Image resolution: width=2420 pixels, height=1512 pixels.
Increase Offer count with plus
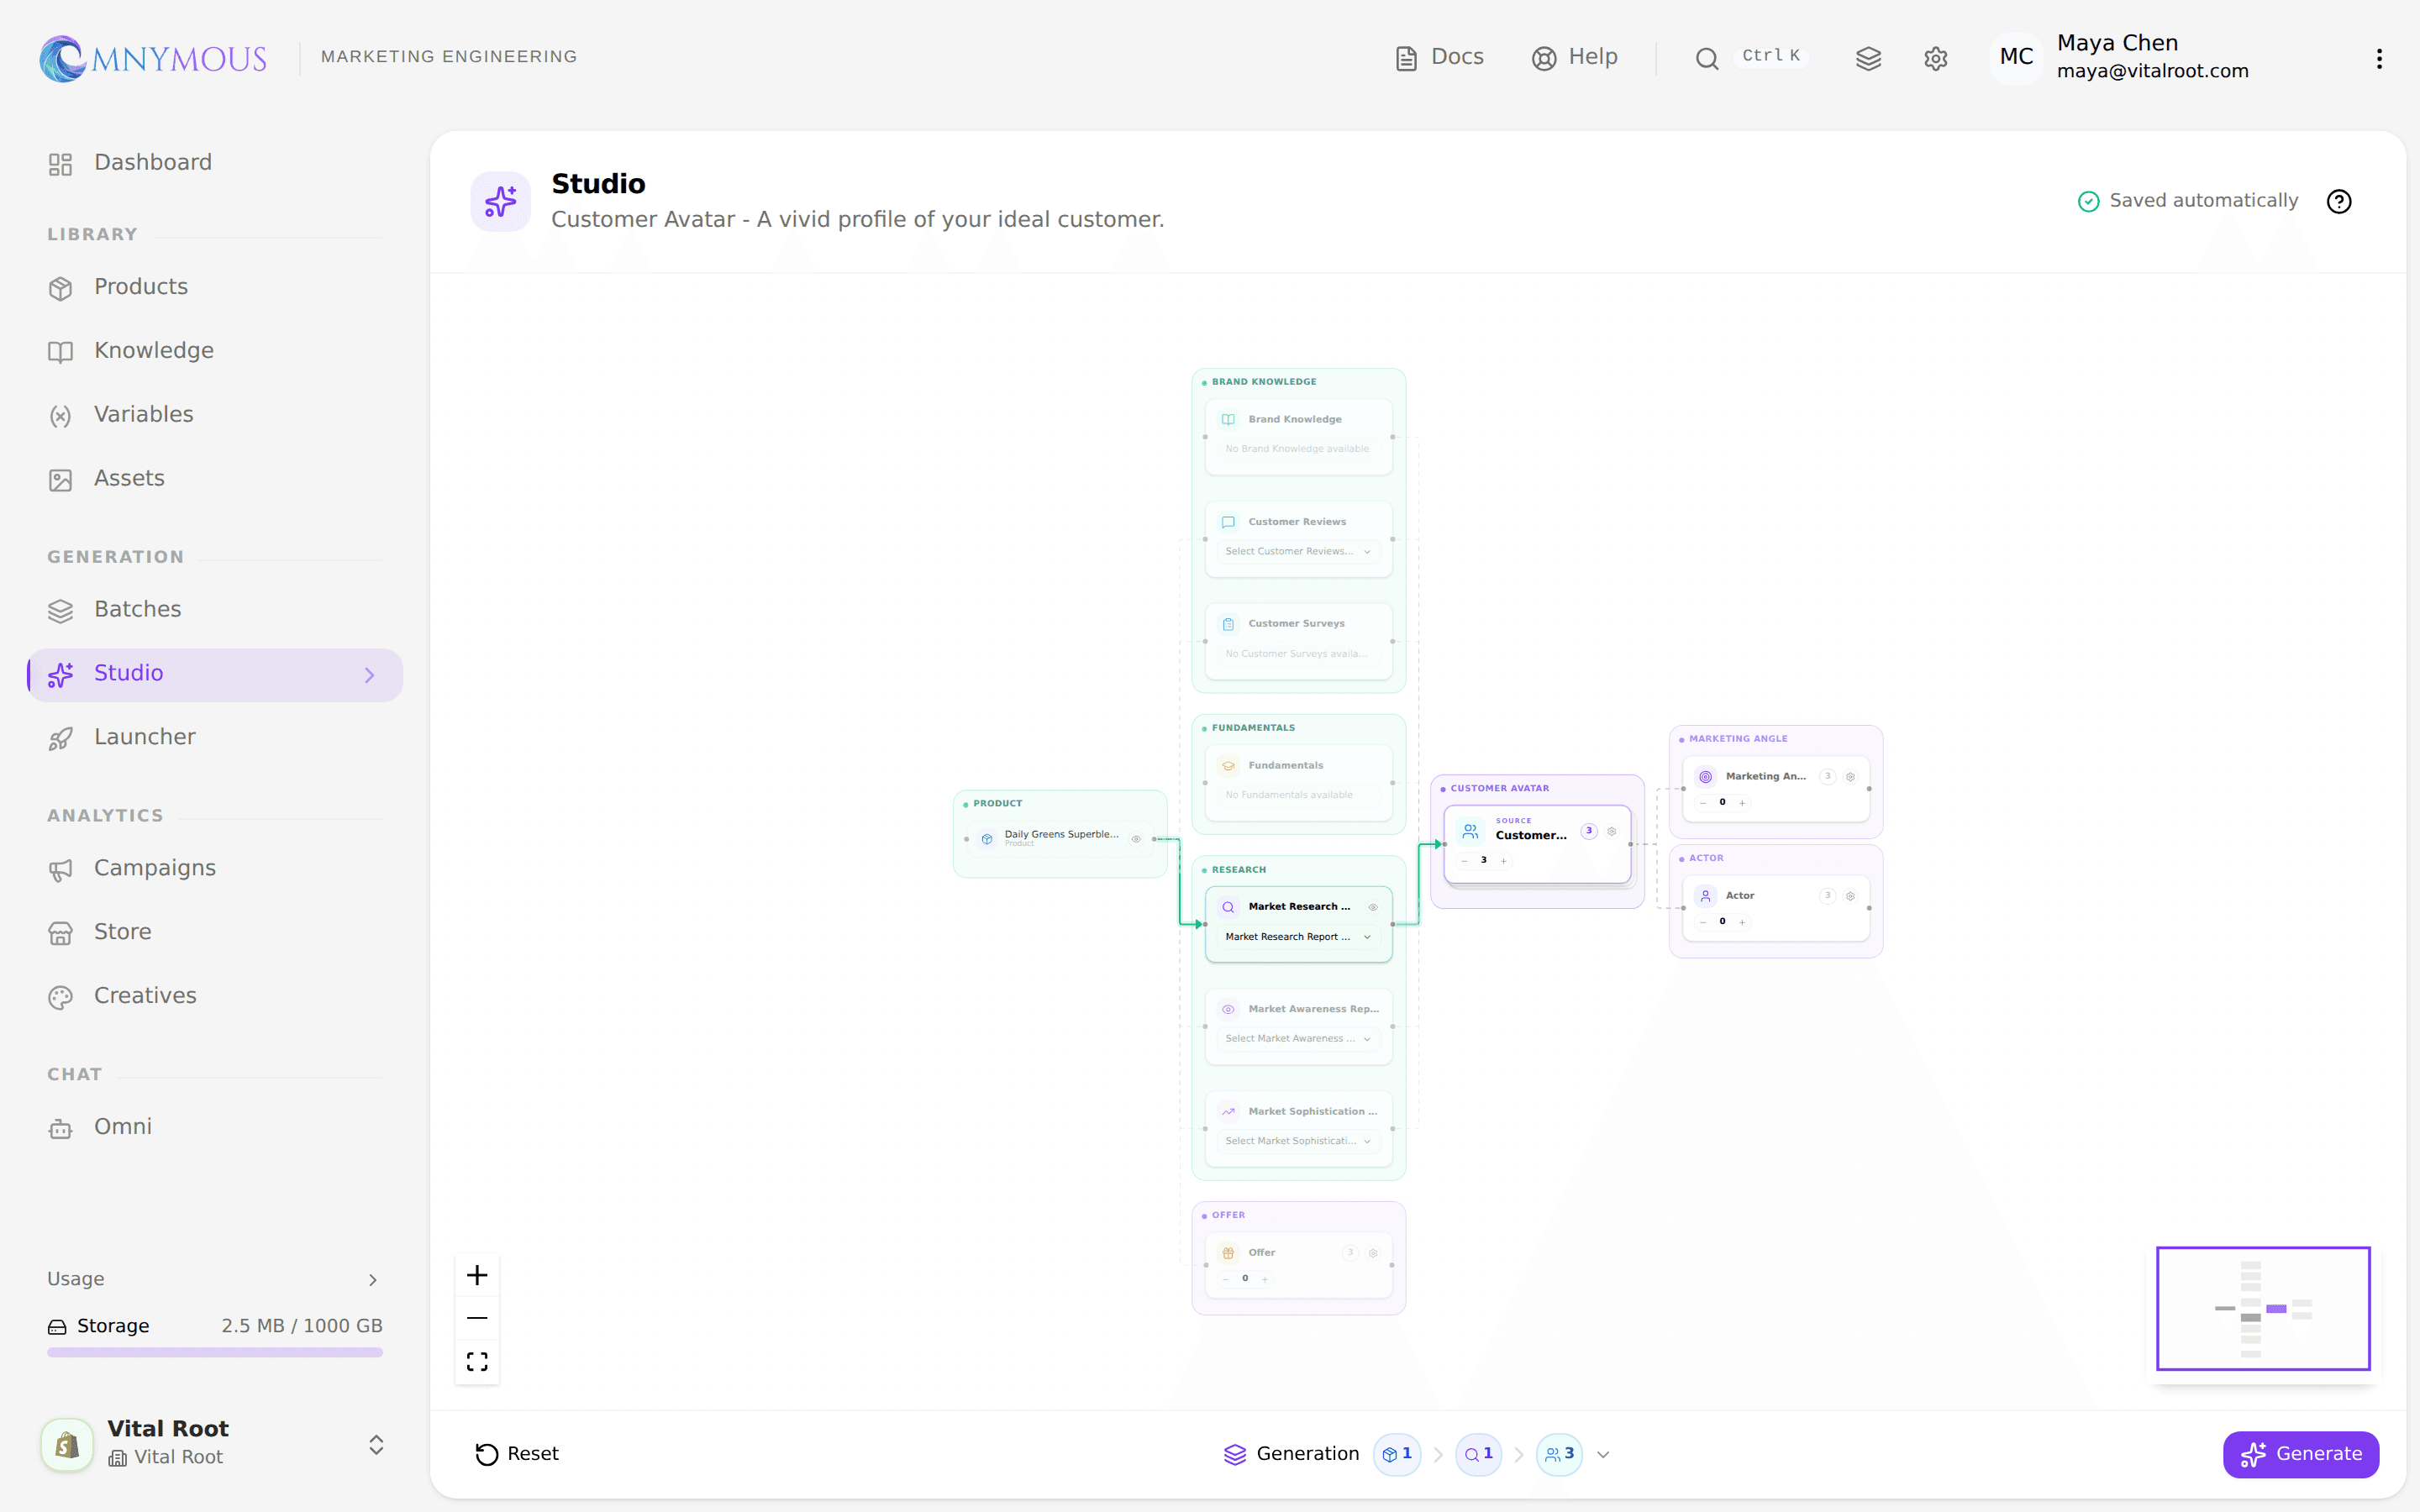click(x=1265, y=1279)
